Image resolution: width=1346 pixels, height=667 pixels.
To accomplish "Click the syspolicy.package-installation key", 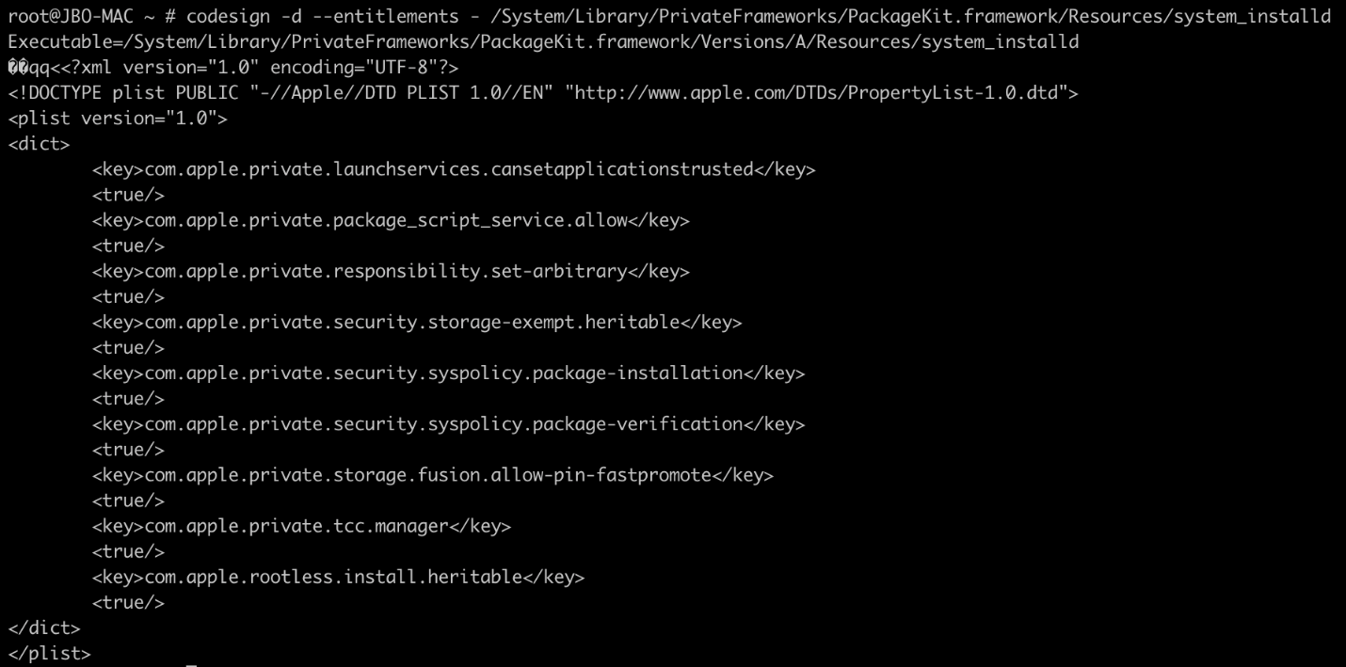I will [x=448, y=373].
